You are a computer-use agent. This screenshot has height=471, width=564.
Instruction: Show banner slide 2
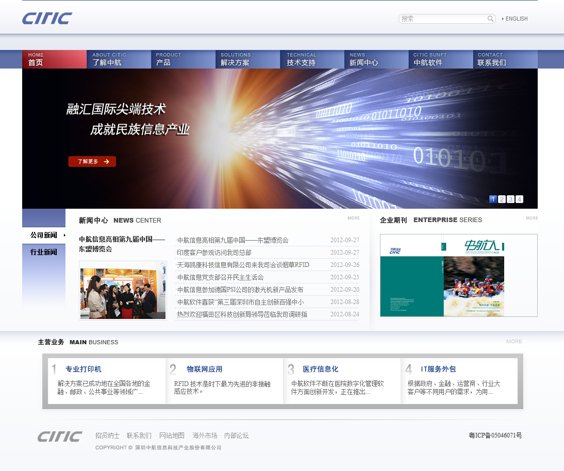tap(502, 199)
